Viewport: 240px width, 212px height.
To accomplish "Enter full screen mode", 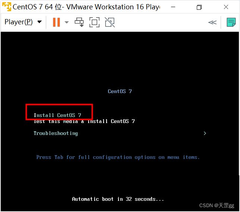I will pyautogui.click(x=94, y=22).
